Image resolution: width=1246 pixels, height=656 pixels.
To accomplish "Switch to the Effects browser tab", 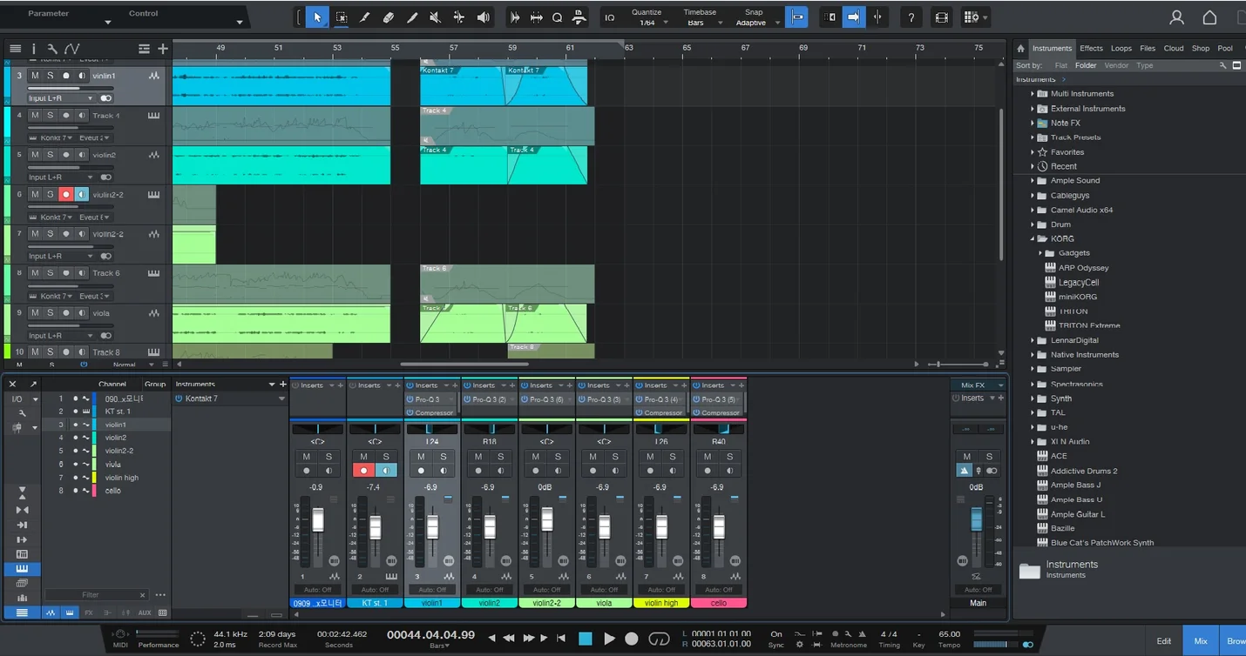I will tap(1091, 49).
